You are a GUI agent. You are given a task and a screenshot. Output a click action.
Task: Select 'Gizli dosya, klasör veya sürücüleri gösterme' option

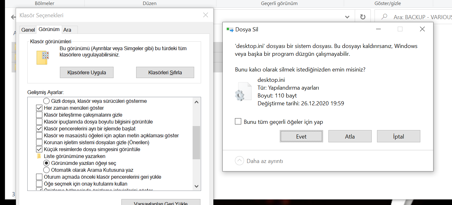click(46, 101)
